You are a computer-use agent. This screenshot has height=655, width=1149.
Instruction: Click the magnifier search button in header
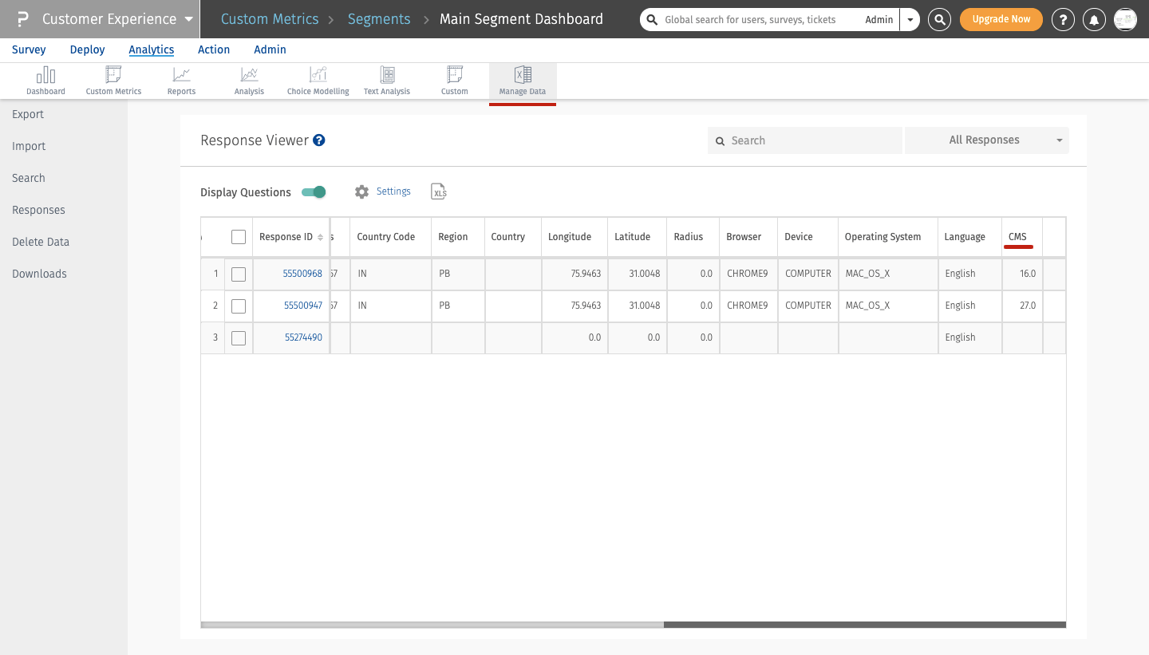pyautogui.click(x=940, y=19)
